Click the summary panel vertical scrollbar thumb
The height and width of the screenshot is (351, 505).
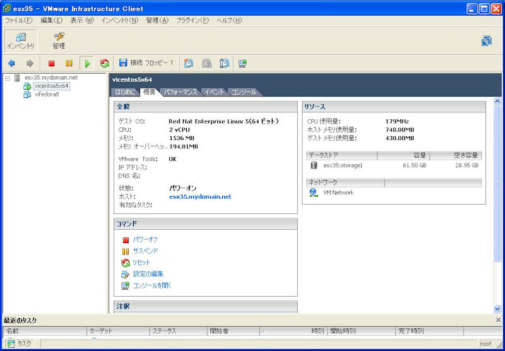(x=497, y=183)
